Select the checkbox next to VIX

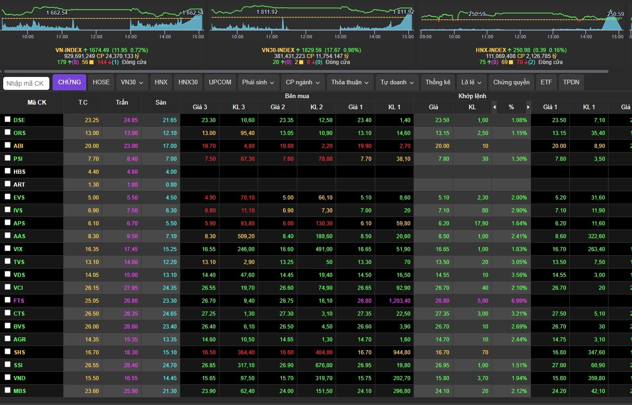[7, 248]
